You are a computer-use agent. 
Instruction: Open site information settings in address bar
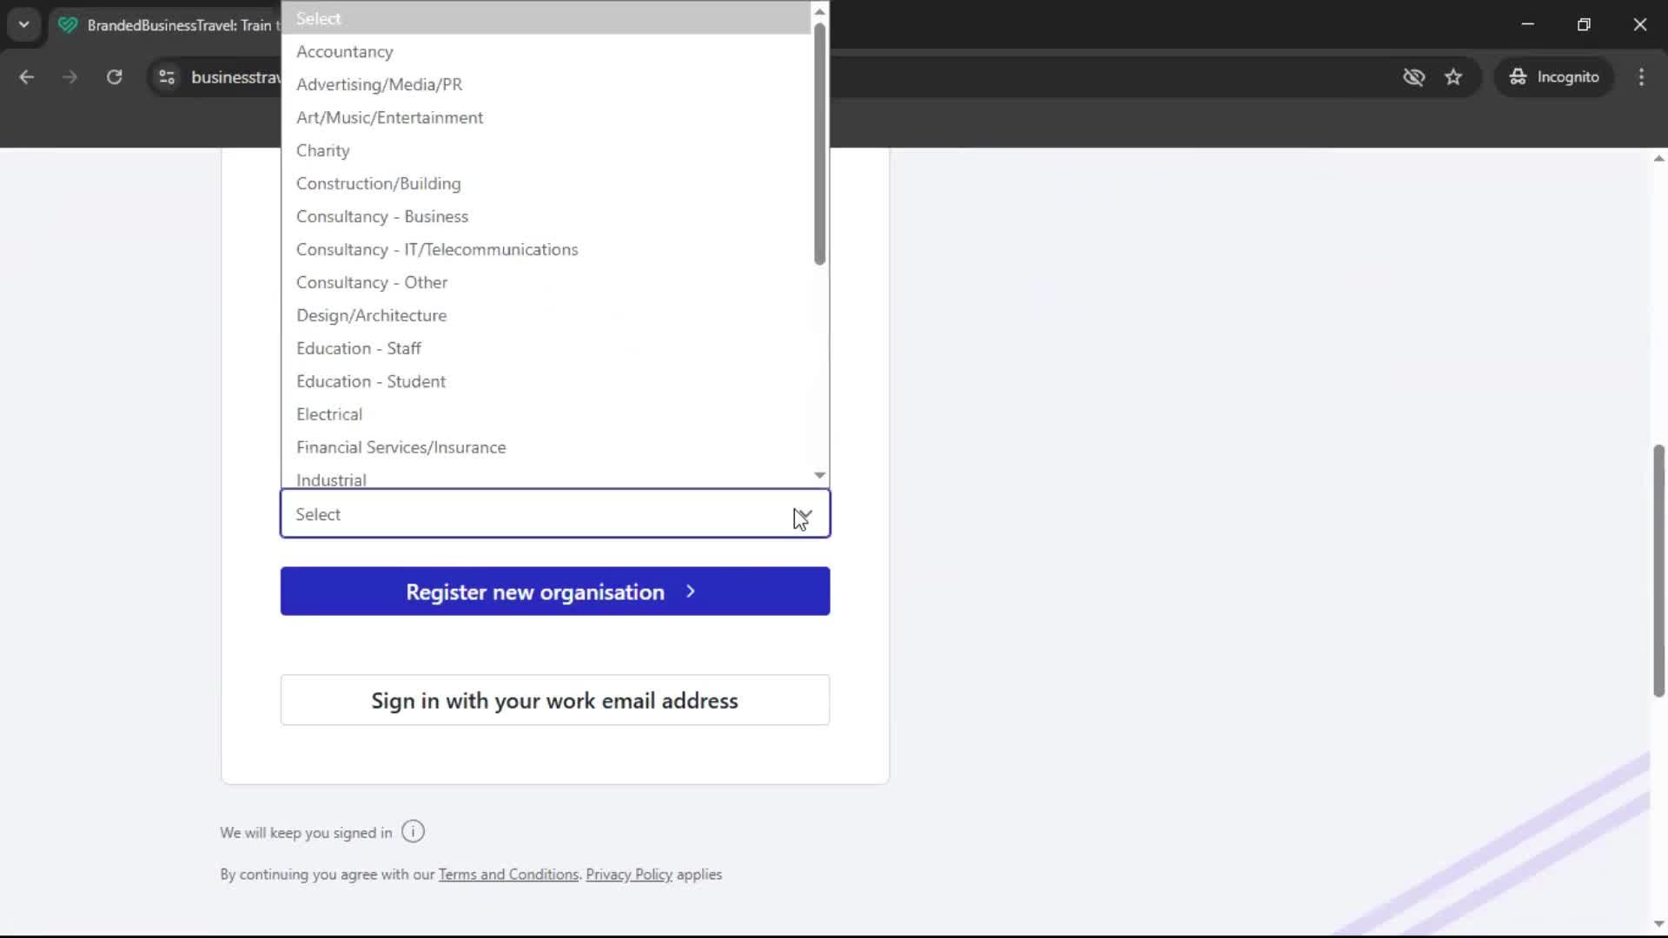click(x=166, y=76)
